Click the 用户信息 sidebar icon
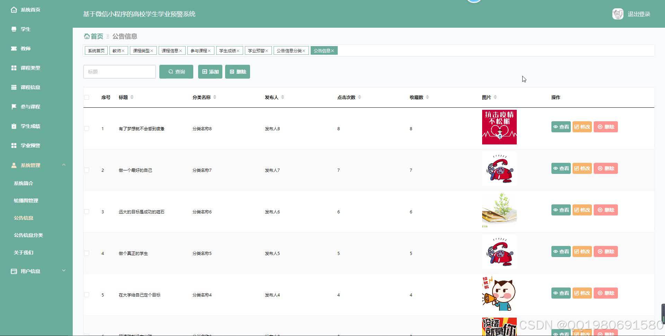 coord(14,271)
